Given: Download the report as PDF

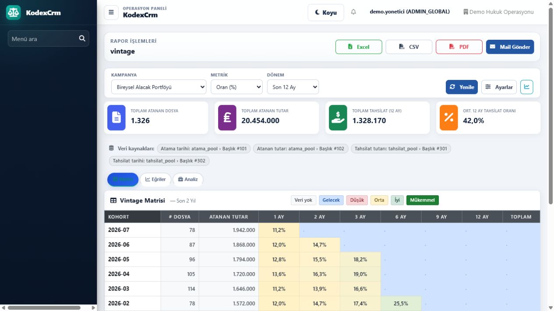Looking at the screenshot, I should coord(459,47).
